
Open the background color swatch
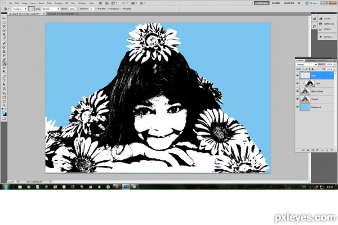[5, 114]
